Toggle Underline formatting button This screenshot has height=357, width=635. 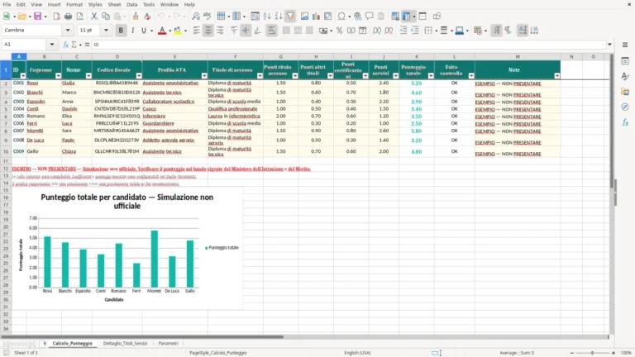point(144,31)
